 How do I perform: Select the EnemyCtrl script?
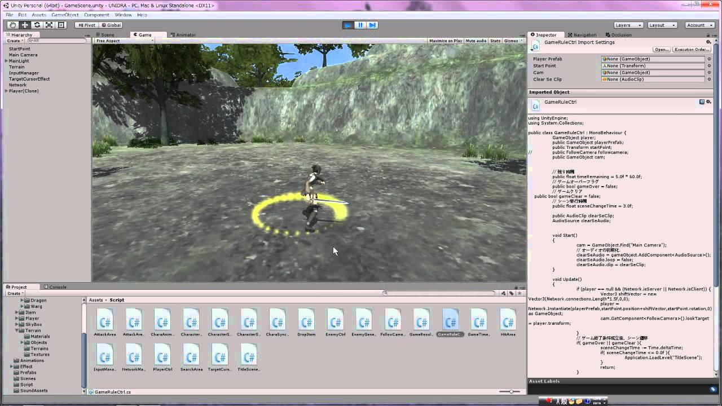[335, 323]
